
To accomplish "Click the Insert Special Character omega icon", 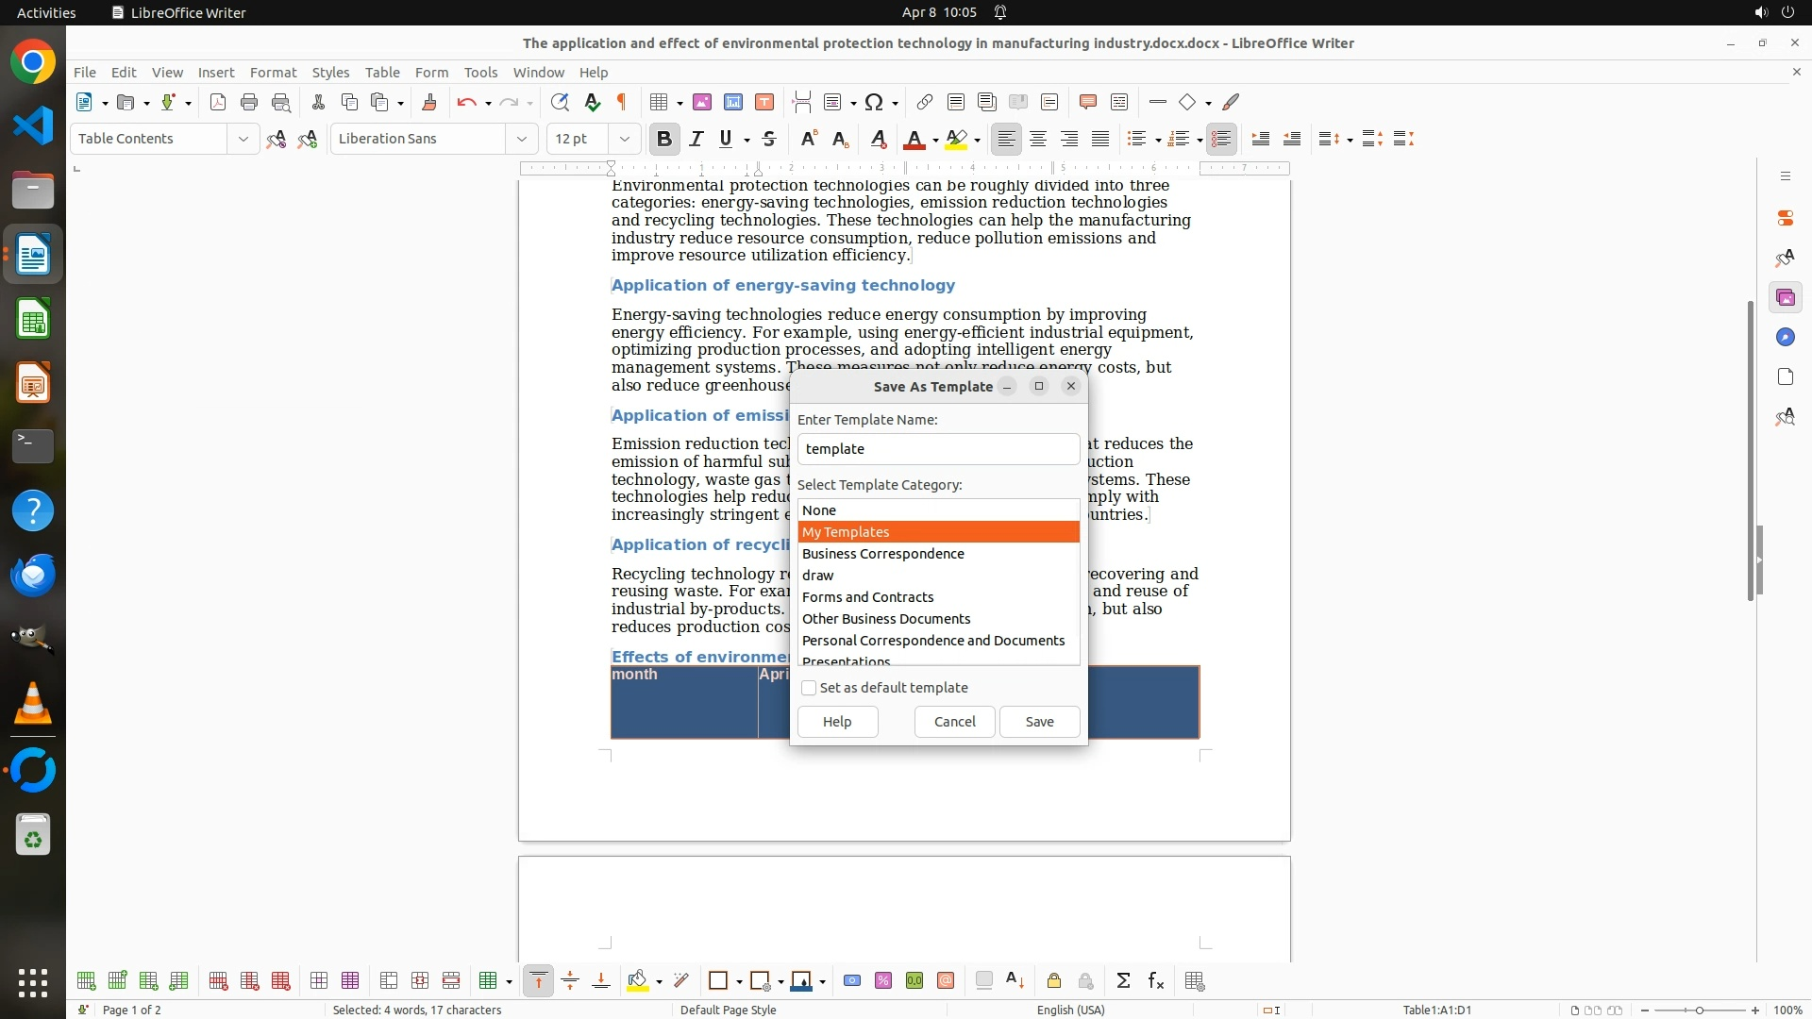I will click(x=874, y=102).
